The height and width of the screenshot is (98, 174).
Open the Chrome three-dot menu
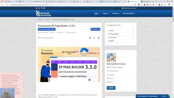point(172,5)
